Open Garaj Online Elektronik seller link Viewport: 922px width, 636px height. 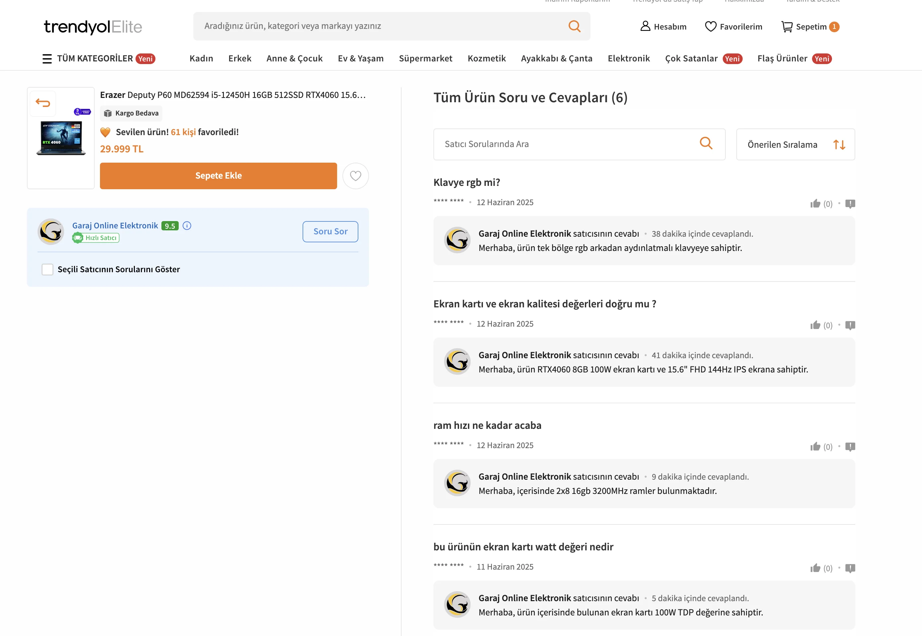[115, 225]
